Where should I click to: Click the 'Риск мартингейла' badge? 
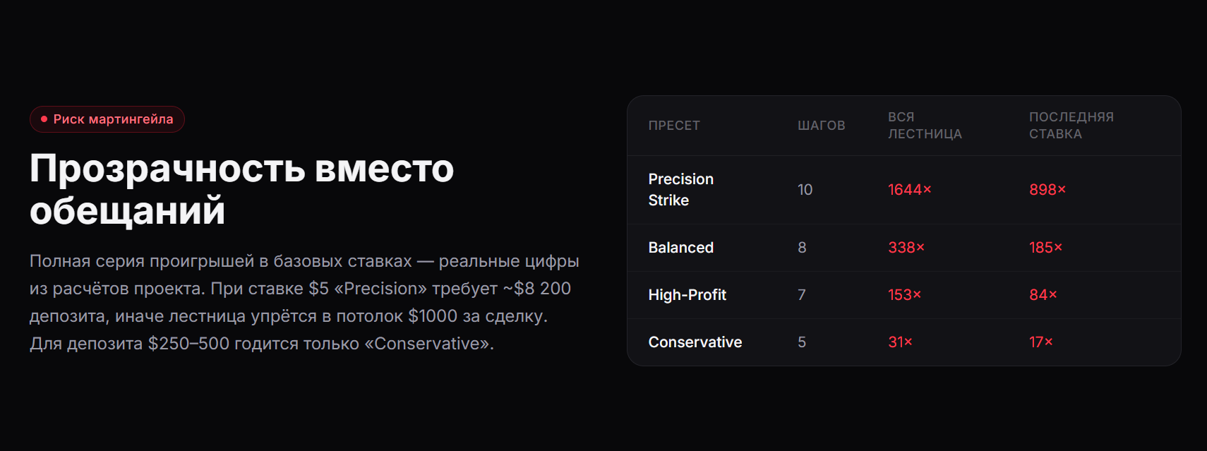tap(107, 119)
